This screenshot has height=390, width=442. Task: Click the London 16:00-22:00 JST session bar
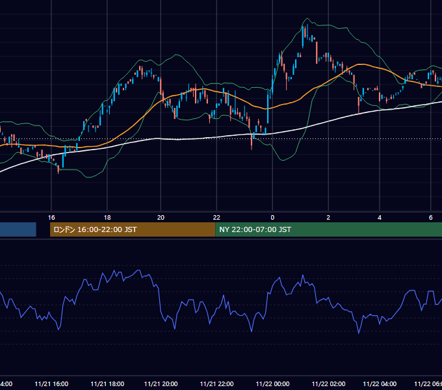pos(133,229)
